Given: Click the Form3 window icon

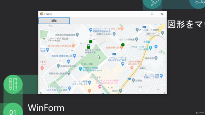Looking at the screenshot, I should pyautogui.click(x=42, y=14).
